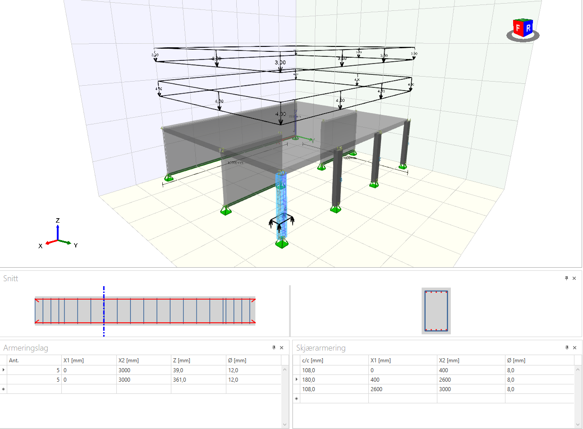Click Skjærarmering Ø [mm] column header
The height and width of the screenshot is (429, 583).
(x=540, y=360)
